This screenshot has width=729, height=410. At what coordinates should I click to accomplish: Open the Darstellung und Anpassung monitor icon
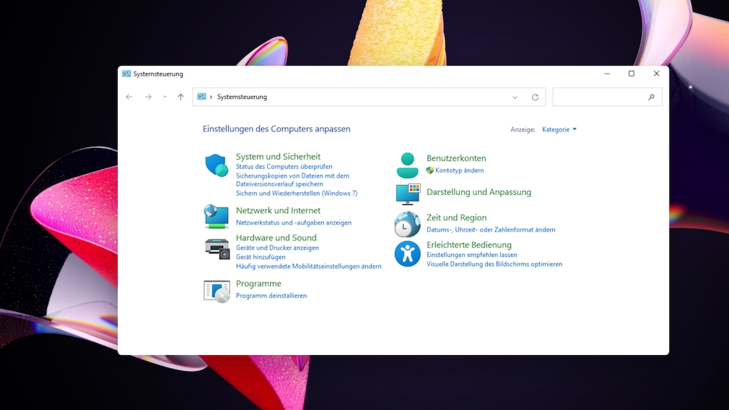point(409,194)
